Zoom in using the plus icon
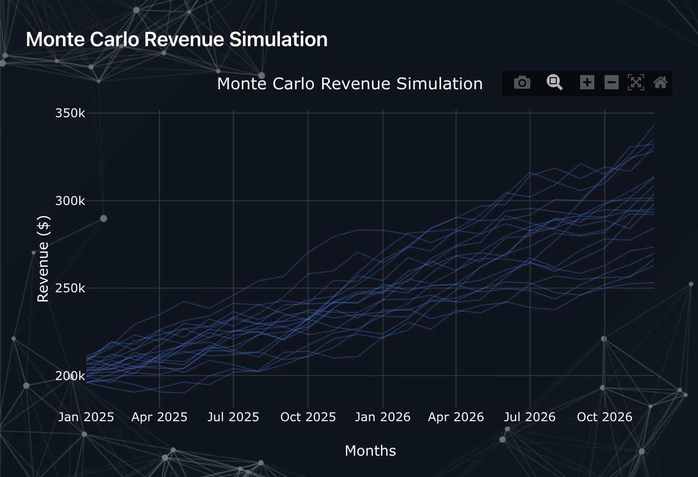This screenshot has width=698, height=477. click(587, 82)
